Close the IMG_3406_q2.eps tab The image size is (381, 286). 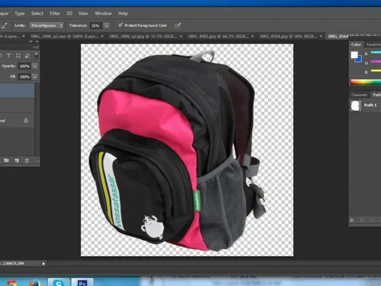pyautogui.click(x=102, y=36)
